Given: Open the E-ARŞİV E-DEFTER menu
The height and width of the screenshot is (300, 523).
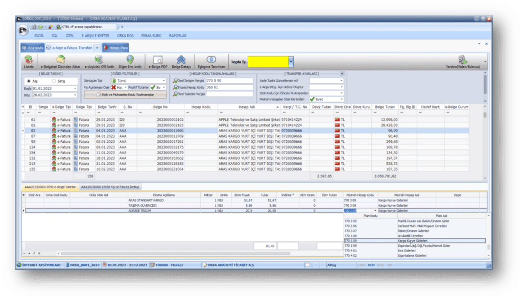Looking at the screenshot, I should click(x=97, y=36).
